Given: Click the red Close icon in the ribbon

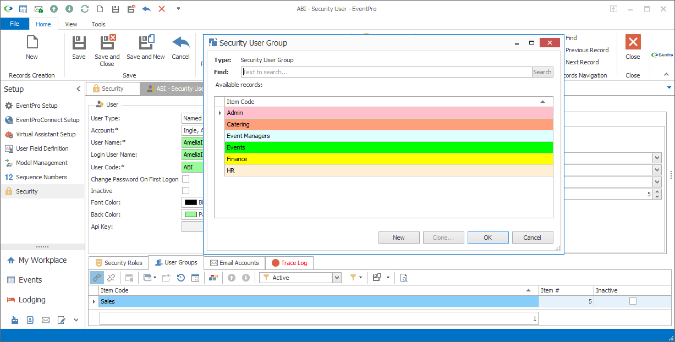Looking at the screenshot, I should pyautogui.click(x=633, y=42).
